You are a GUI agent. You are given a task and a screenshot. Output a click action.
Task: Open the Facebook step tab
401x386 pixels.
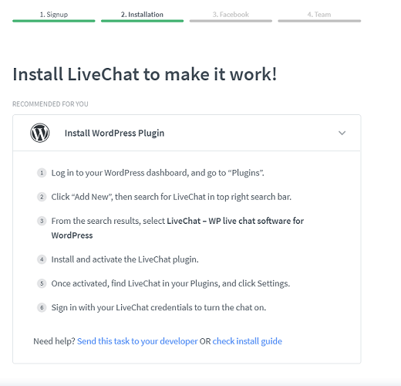[x=231, y=15]
